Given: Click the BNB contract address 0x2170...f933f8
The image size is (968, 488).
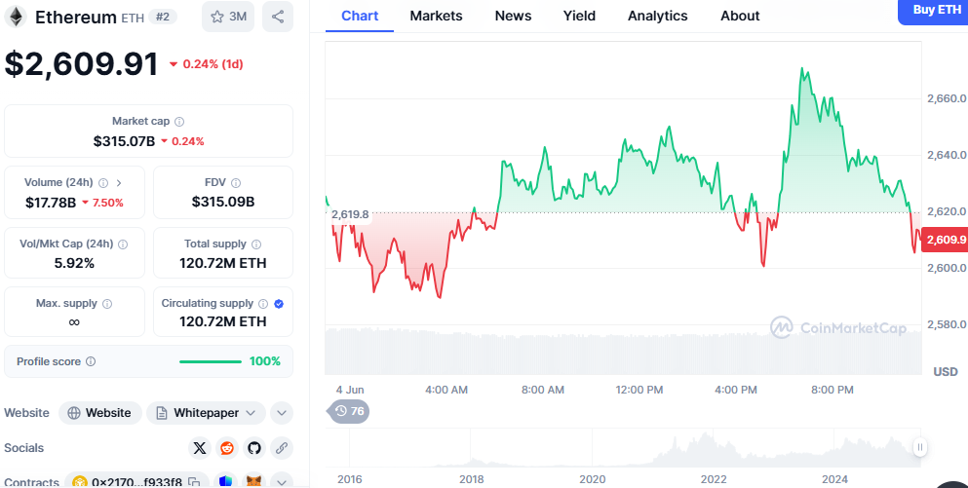Looking at the screenshot, I should 136,482.
